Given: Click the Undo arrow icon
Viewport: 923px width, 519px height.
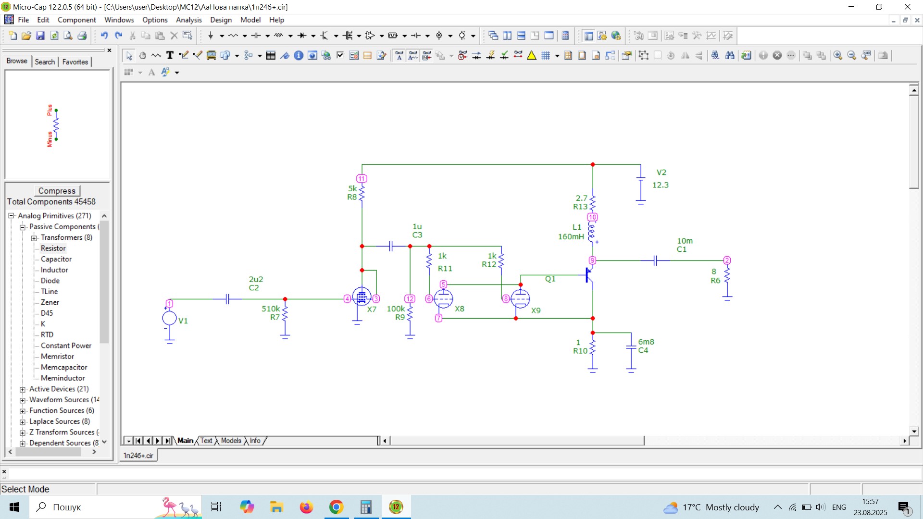Looking at the screenshot, I should coord(104,36).
